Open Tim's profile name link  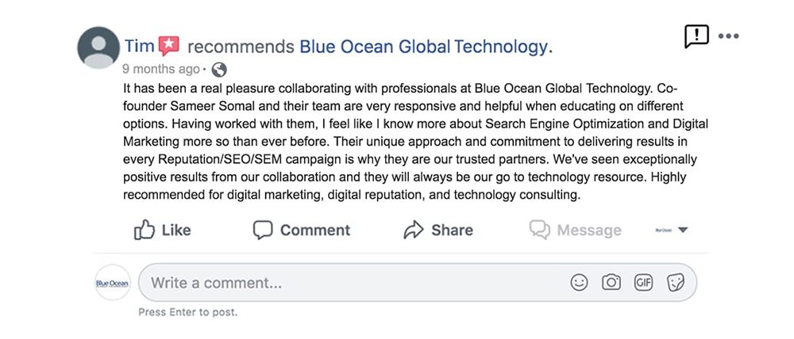pos(139,46)
